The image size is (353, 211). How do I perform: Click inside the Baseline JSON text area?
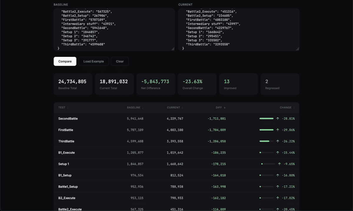tap(114, 29)
